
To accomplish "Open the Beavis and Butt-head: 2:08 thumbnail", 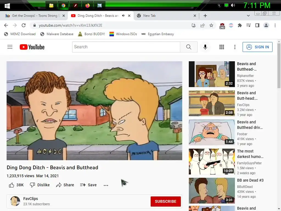I will click(x=212, y=103).
